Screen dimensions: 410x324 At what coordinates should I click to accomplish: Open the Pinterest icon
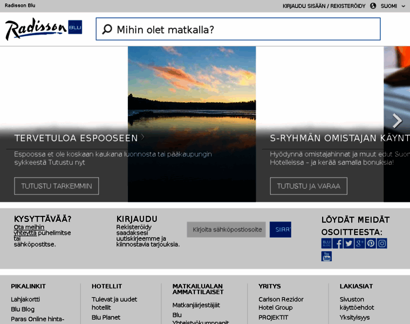[371, 244]
